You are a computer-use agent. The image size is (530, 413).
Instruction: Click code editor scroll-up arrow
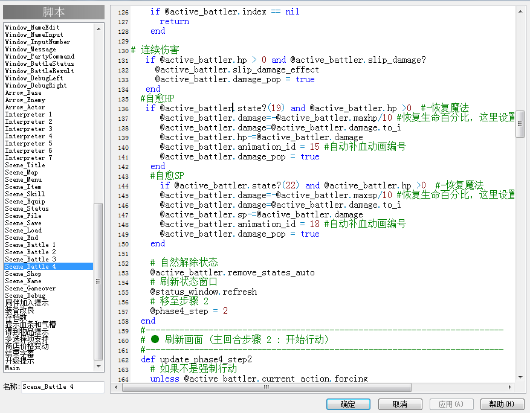click(x=520, y=11)
